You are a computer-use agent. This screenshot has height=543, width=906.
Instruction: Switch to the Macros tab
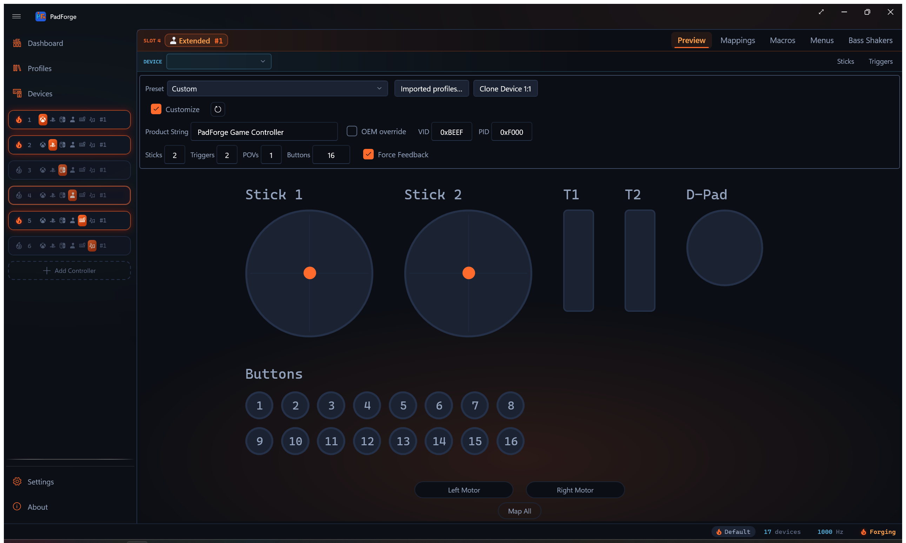click(x=782, y=40)
